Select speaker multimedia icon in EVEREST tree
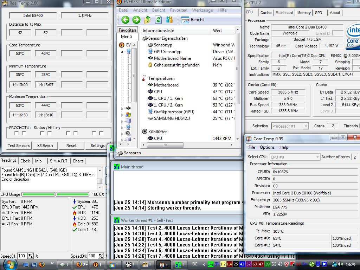This screenshot has height=270, width=360. [128, 133]
